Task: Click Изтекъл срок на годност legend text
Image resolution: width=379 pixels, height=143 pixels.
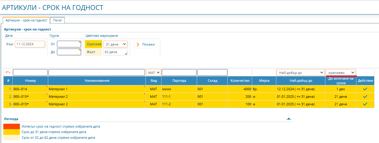Action: click(x=61, y=126)
